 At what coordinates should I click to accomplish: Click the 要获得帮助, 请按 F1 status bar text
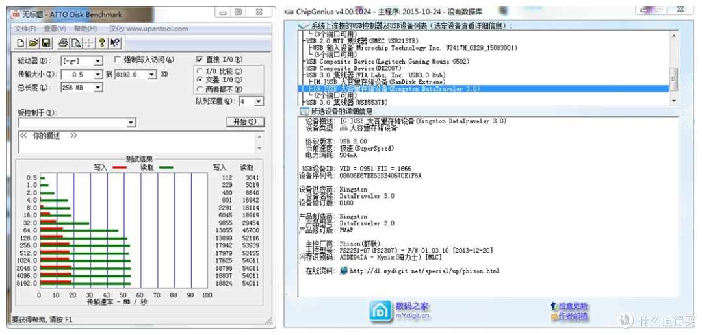tap(42, 319)
